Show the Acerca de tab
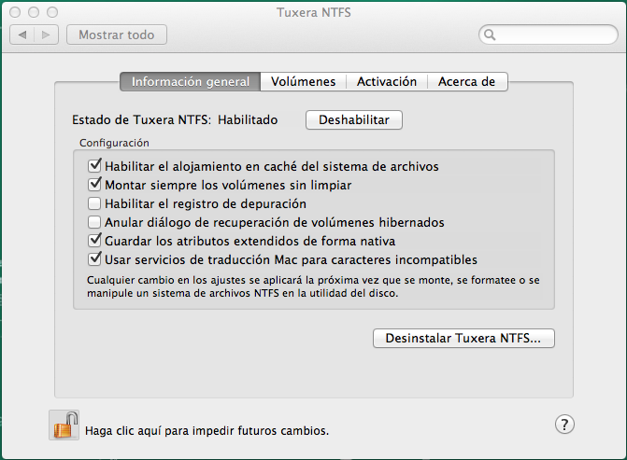The height and width of the screenshot is (460, 627). pos(466,81)
